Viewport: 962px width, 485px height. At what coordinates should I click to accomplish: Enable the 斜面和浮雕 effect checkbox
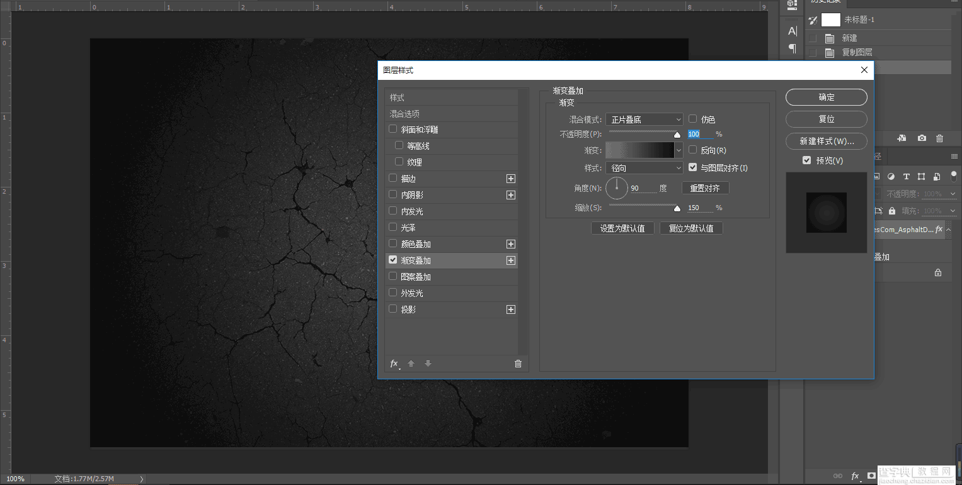click(x=393, y=129)
